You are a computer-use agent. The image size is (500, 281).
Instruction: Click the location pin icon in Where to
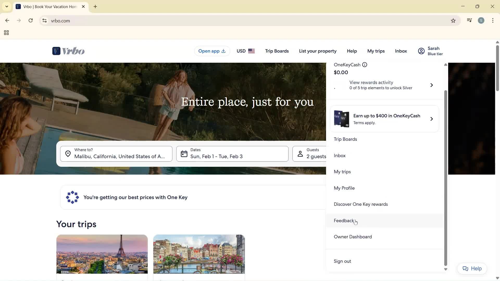(68, 154)
